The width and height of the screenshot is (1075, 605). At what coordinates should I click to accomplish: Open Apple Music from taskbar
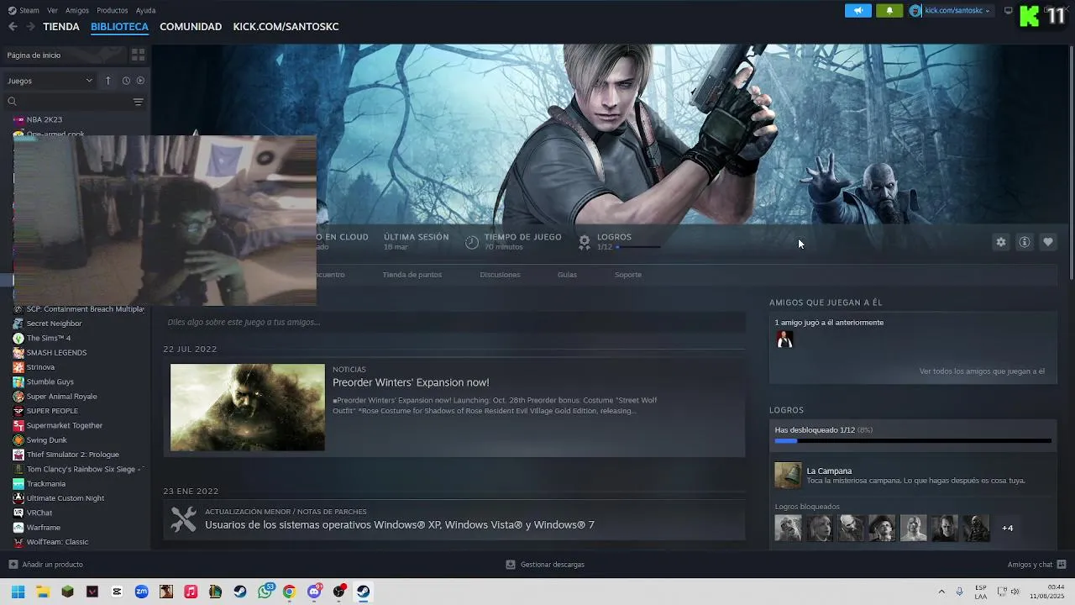(191, 592)
